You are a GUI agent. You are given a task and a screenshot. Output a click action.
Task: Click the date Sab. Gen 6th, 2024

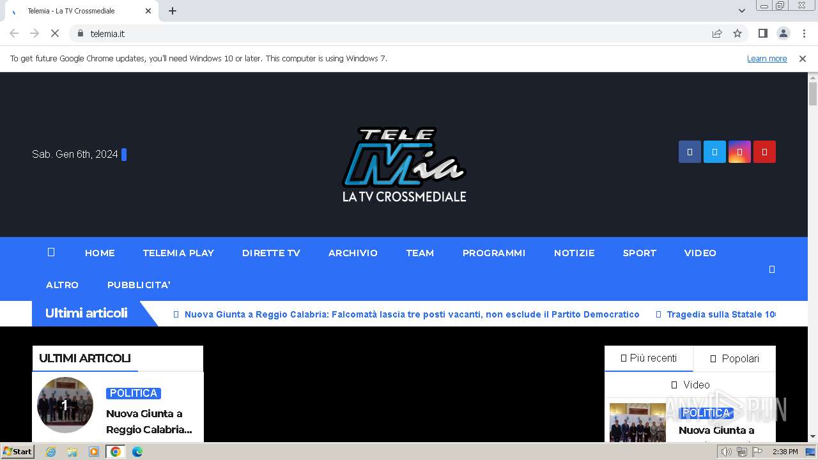point(75,154)
